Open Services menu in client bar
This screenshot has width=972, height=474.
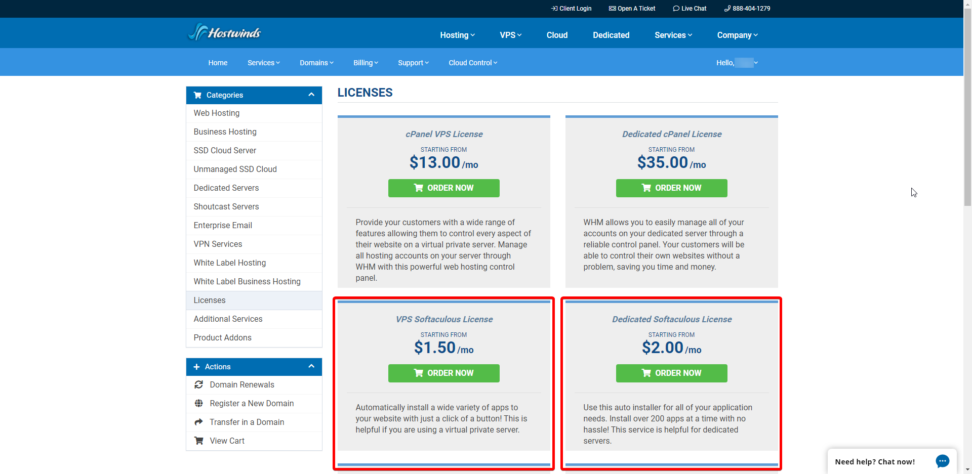point(263,63)
